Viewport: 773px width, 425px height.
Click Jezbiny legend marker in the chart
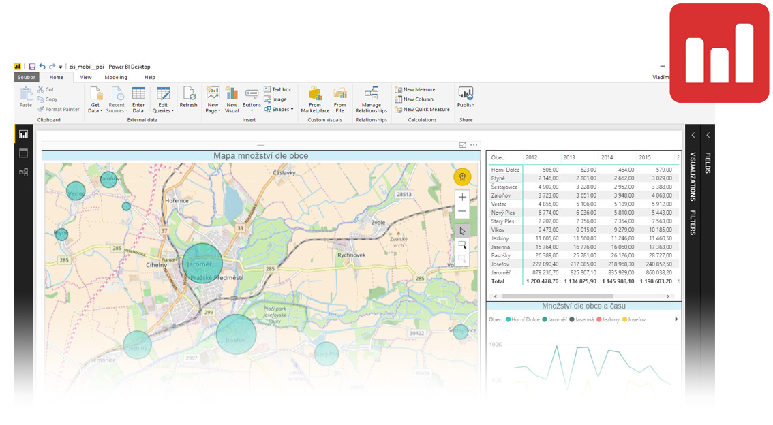pos(599,319)
